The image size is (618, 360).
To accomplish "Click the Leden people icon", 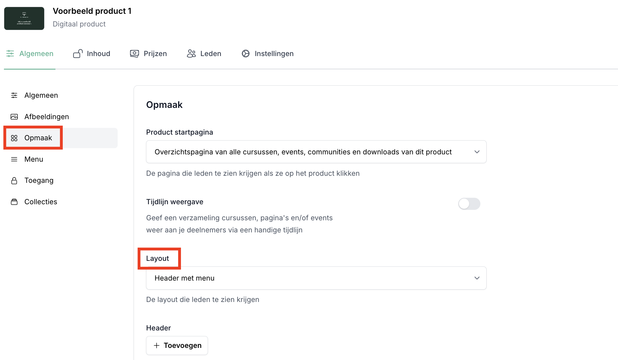I will [x=191, y=54].
